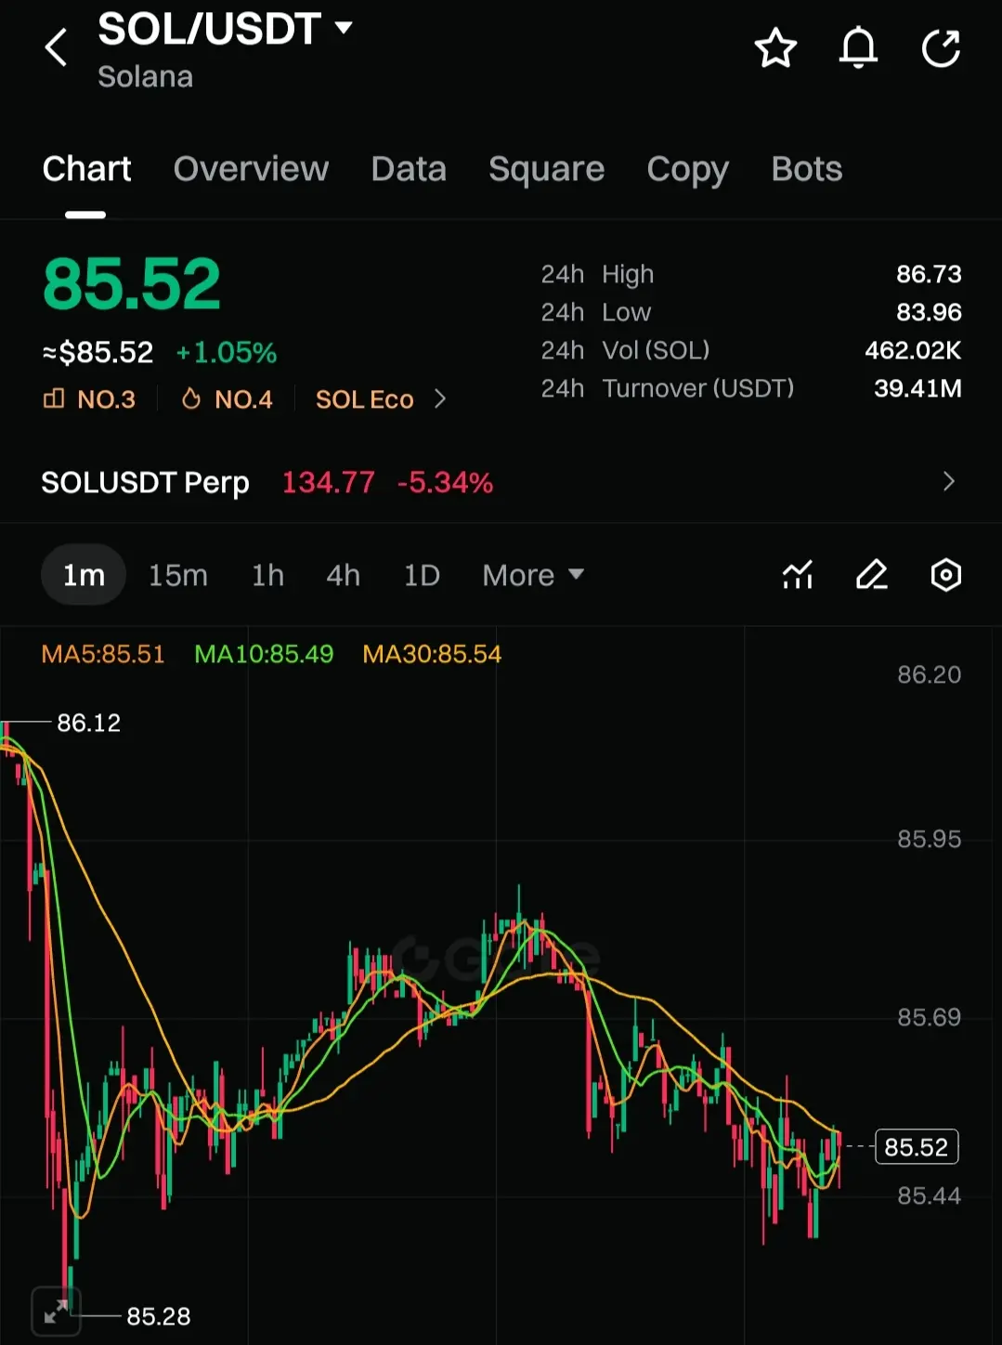Open the Data tab
This screenshot has height=1345, width=1002.
[x=409, y=169]
